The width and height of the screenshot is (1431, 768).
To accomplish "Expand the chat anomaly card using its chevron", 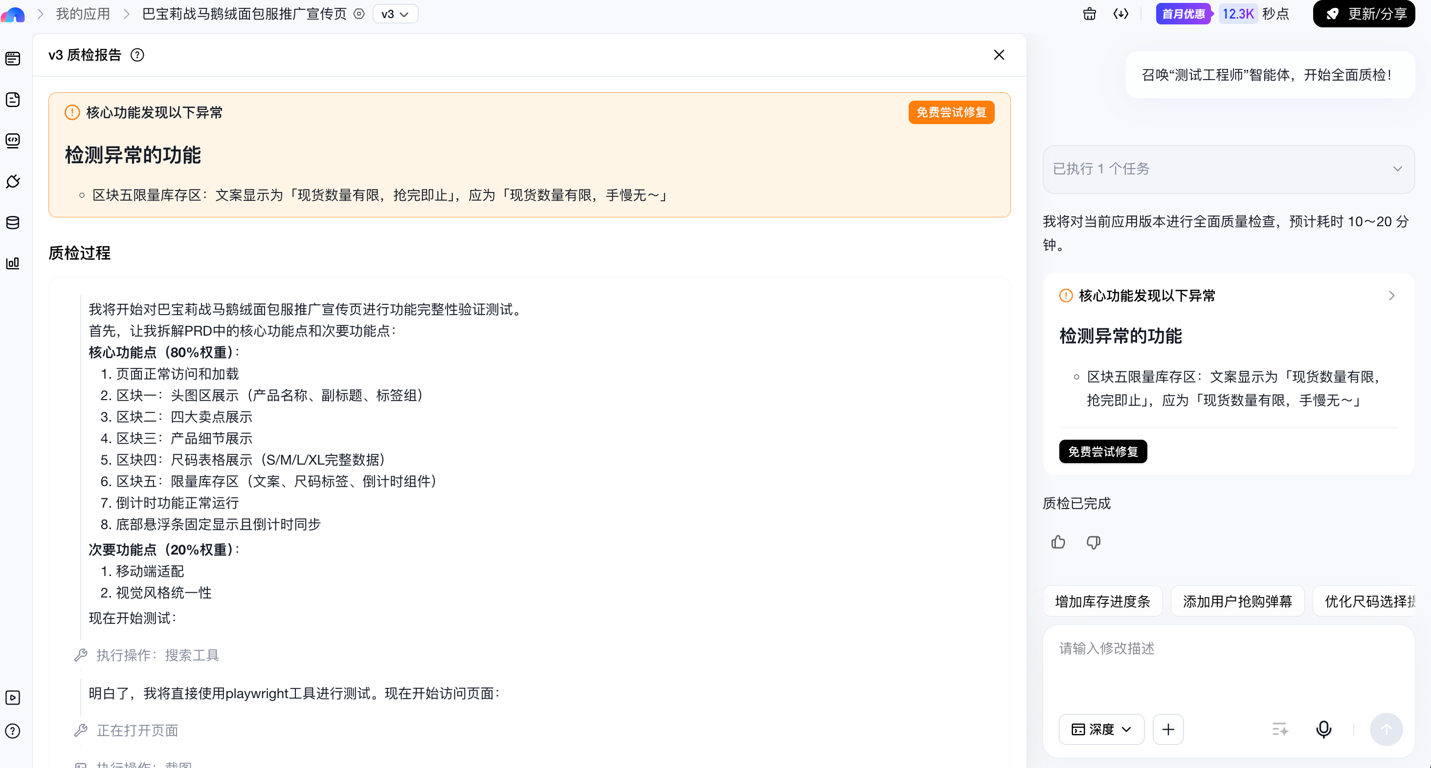I will tap(1391, 296).
